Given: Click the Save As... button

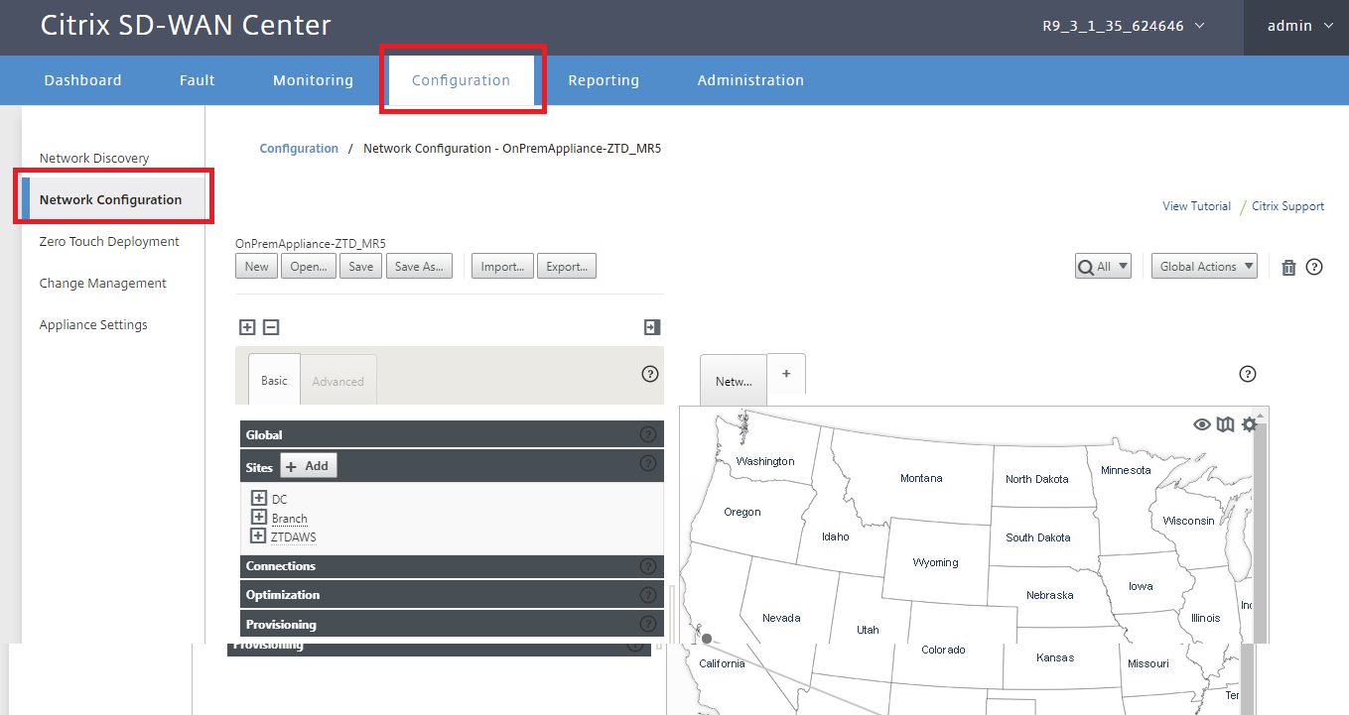Looking at the screenshot, I should click(x=419, y=266).
